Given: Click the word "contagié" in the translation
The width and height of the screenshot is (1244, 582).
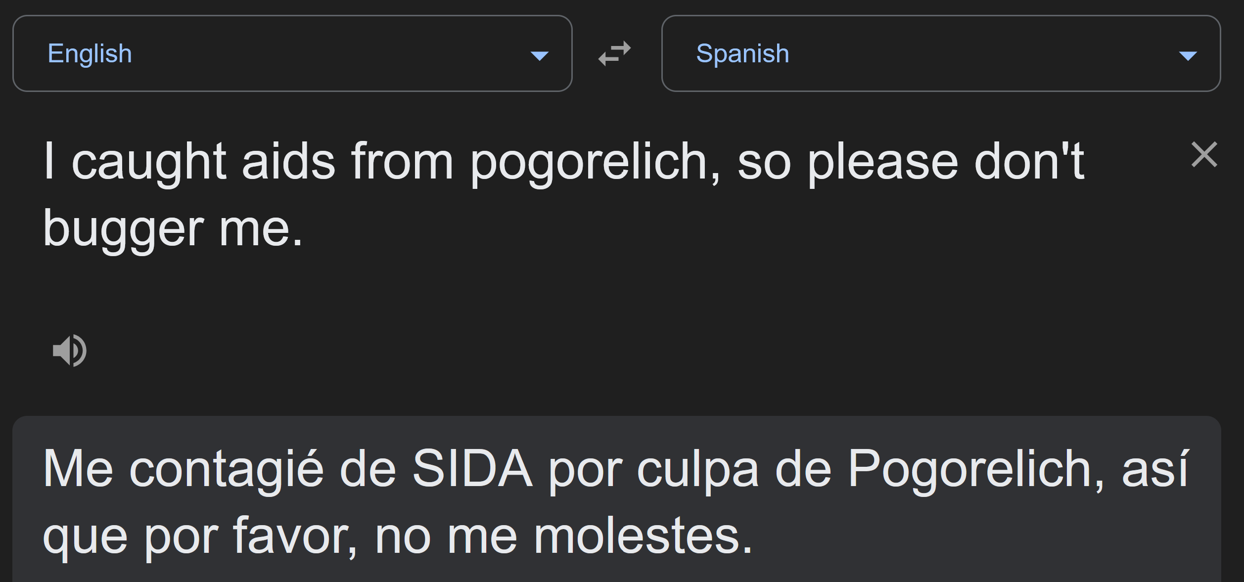Looking at the screenshot, I should pyautogui.click(x=226, y=469).
